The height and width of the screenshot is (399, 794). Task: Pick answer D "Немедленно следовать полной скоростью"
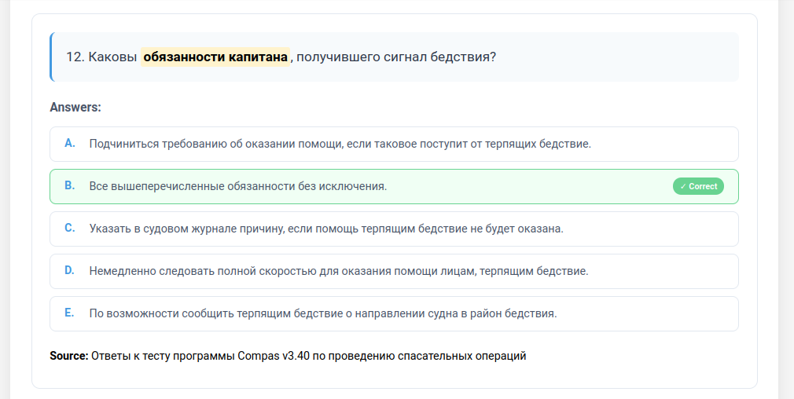(x=338, y=271)
